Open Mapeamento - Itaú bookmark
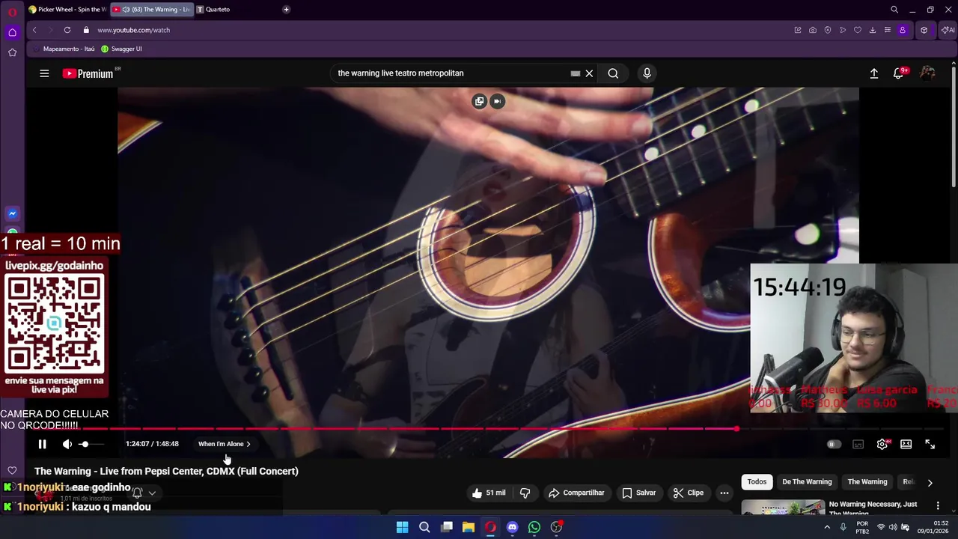 pyautogui.click(x=63, y=49)
